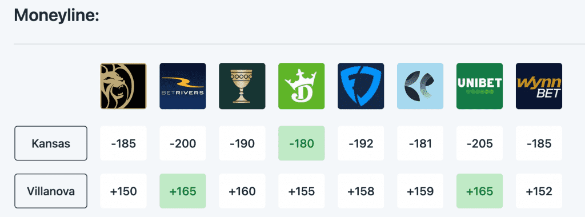Click the Kansas -181 odds cell
Screen dimensions: 585x217
[x=420, y=143]
